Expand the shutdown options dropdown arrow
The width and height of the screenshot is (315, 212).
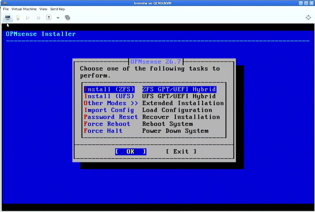58,18
